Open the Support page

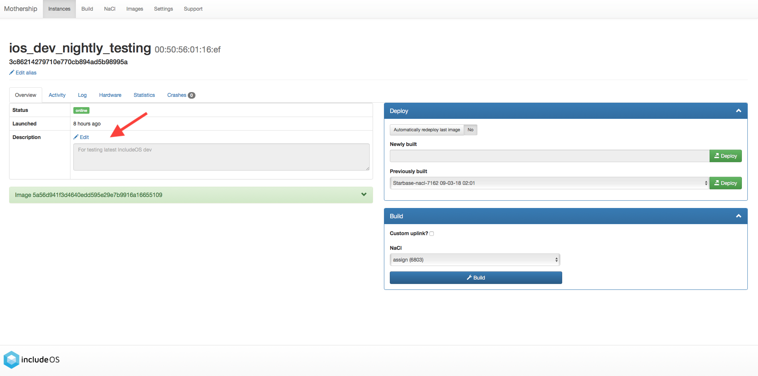[193, 9]
